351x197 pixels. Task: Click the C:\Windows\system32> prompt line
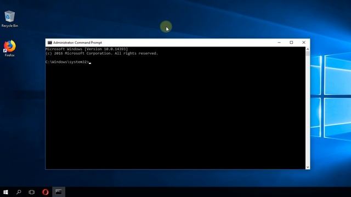coord(67,62)
